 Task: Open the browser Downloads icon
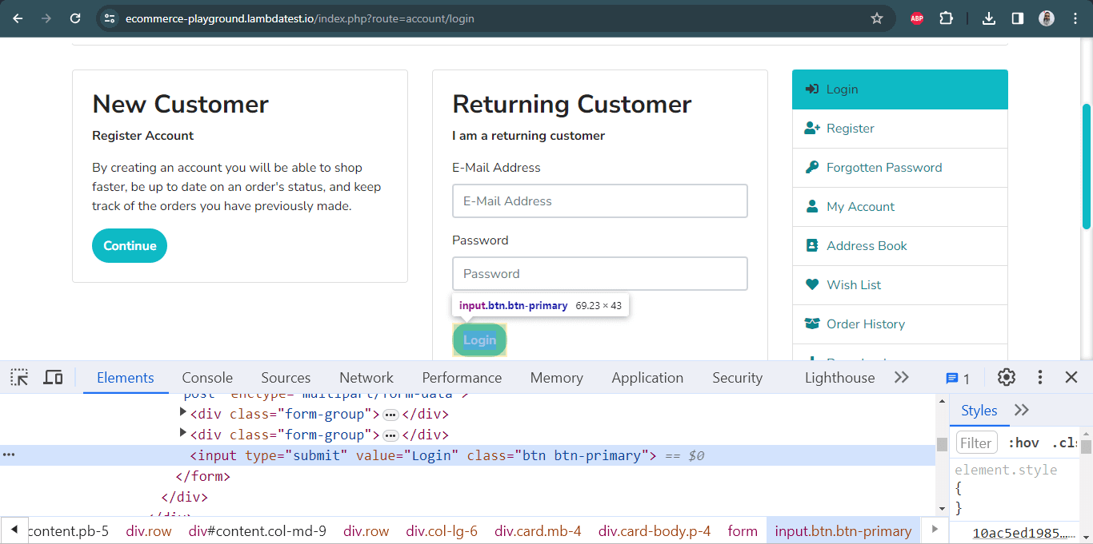click(x=988, y=18)
